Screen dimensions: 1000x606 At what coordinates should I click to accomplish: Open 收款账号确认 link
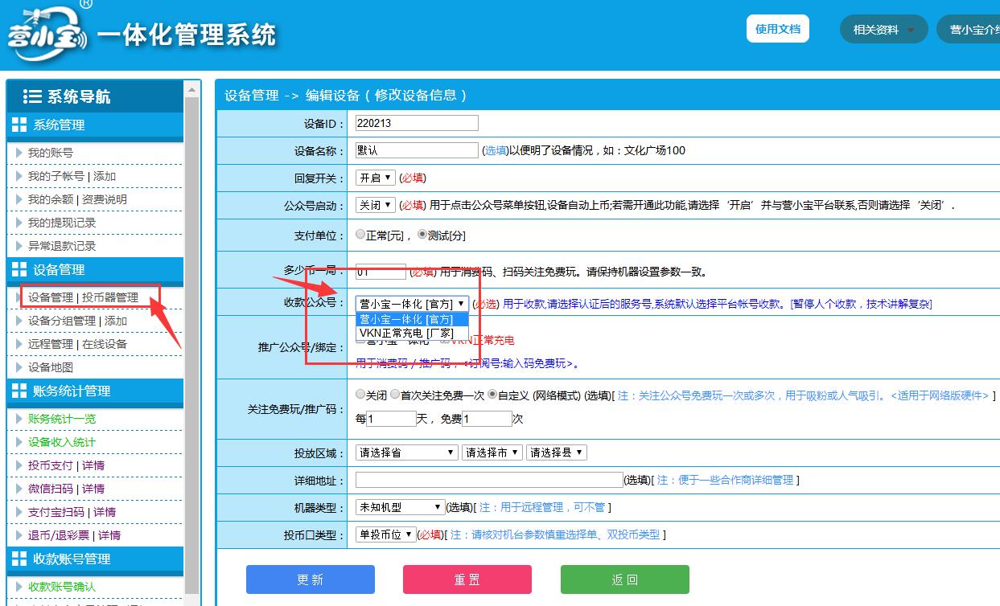62,587
